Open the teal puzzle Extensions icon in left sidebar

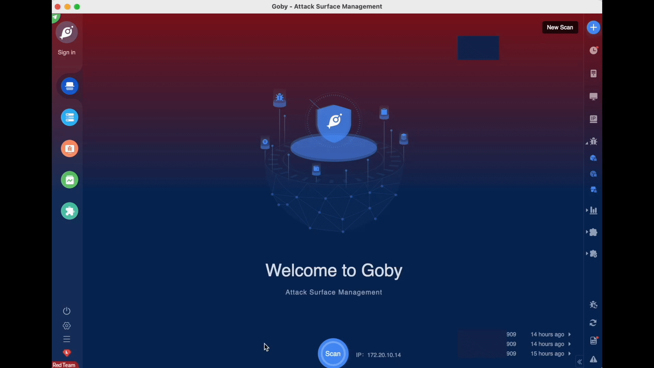click(69, 211)
